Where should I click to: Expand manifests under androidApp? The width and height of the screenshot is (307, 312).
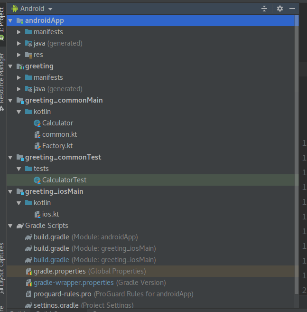tap(19, 32)
